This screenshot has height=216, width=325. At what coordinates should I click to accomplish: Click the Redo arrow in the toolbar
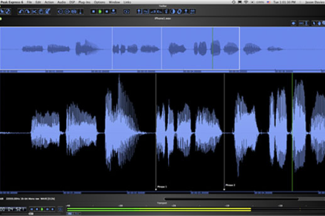(27, 11)
